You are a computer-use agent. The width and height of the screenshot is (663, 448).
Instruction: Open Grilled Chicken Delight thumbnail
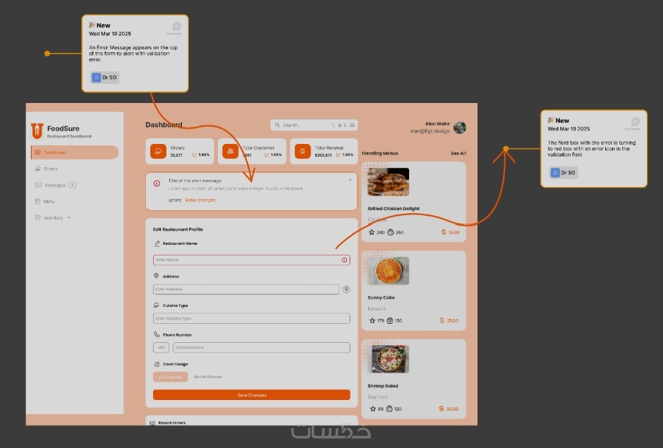pos(388,181)
